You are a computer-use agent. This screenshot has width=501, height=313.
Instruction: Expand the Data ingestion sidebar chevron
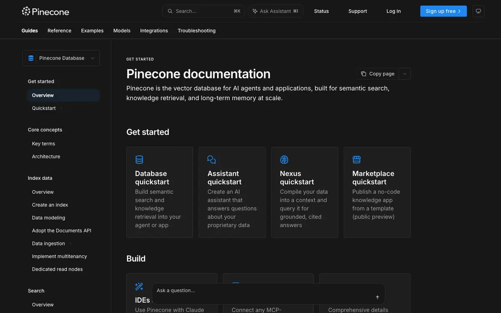point(71,244)
